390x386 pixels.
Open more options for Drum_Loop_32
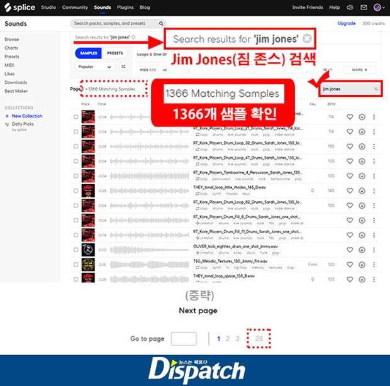click(374, 146)
